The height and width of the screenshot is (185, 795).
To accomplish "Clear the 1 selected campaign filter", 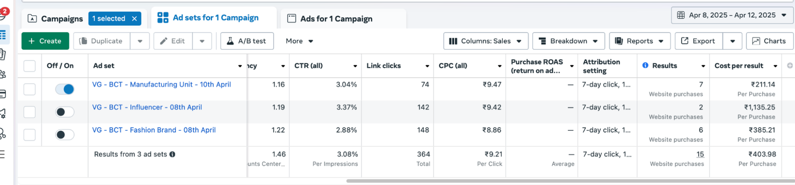I will 134,18.
